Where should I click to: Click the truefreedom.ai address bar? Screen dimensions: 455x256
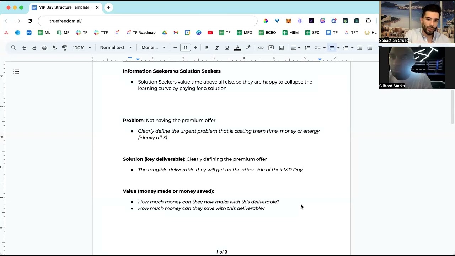[x=148, y=21]
